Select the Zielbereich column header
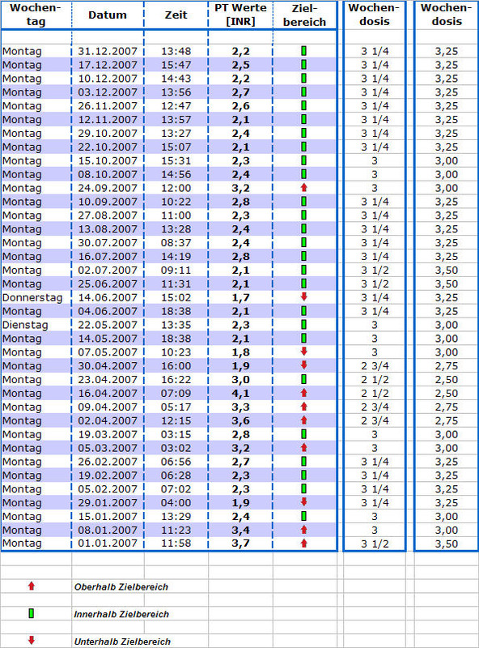Screen dimensions: 479x648 pos(305,15)
